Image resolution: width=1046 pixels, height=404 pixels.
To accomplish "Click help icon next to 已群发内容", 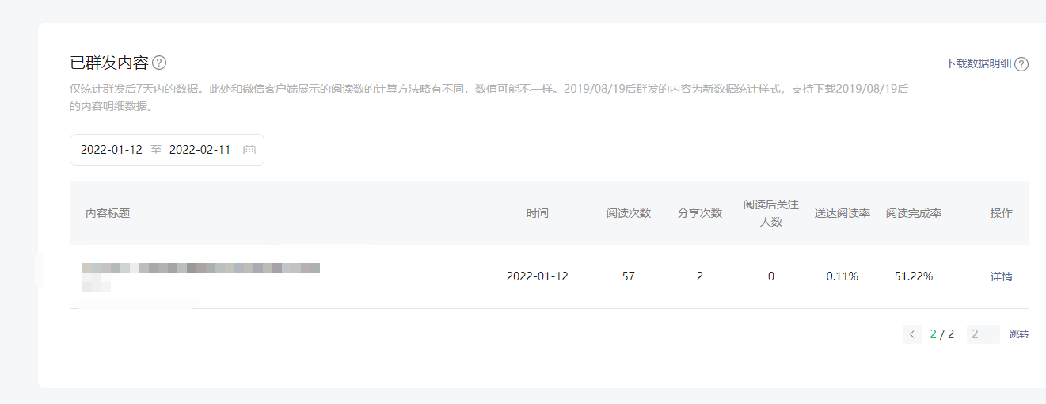I will pyautogui.click(x=159, y=63).
